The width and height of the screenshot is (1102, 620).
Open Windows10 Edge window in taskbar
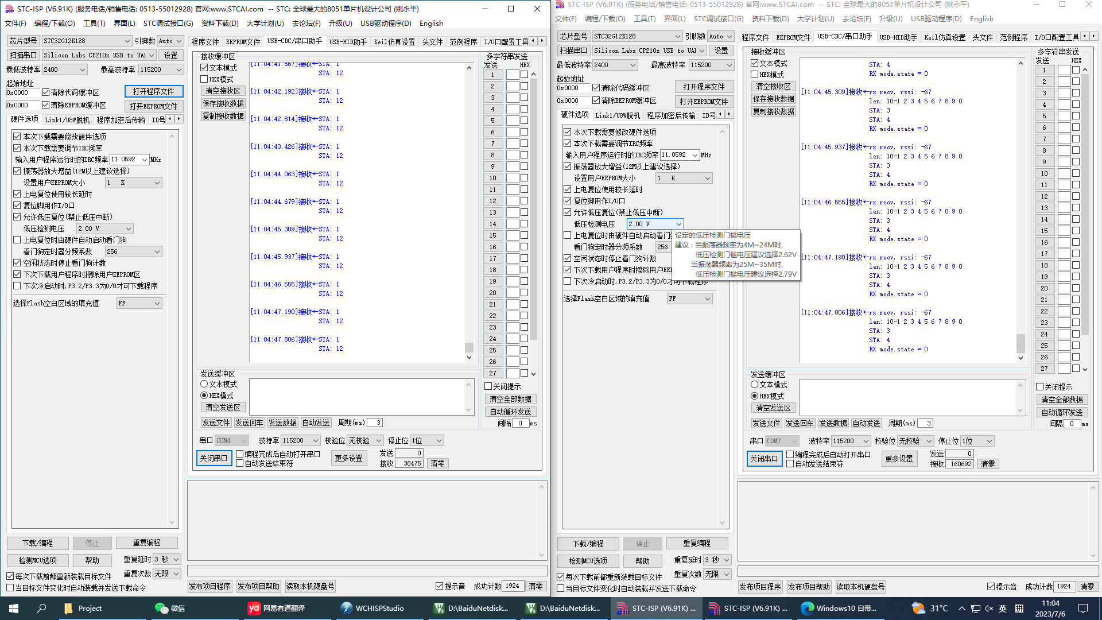[839, 608]
